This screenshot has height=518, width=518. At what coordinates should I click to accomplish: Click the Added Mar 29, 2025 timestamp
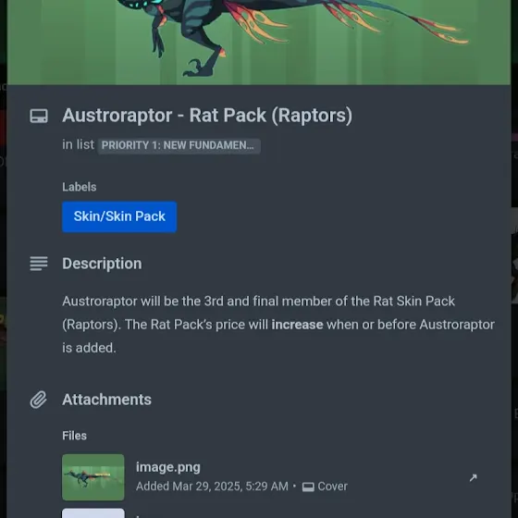212,487
